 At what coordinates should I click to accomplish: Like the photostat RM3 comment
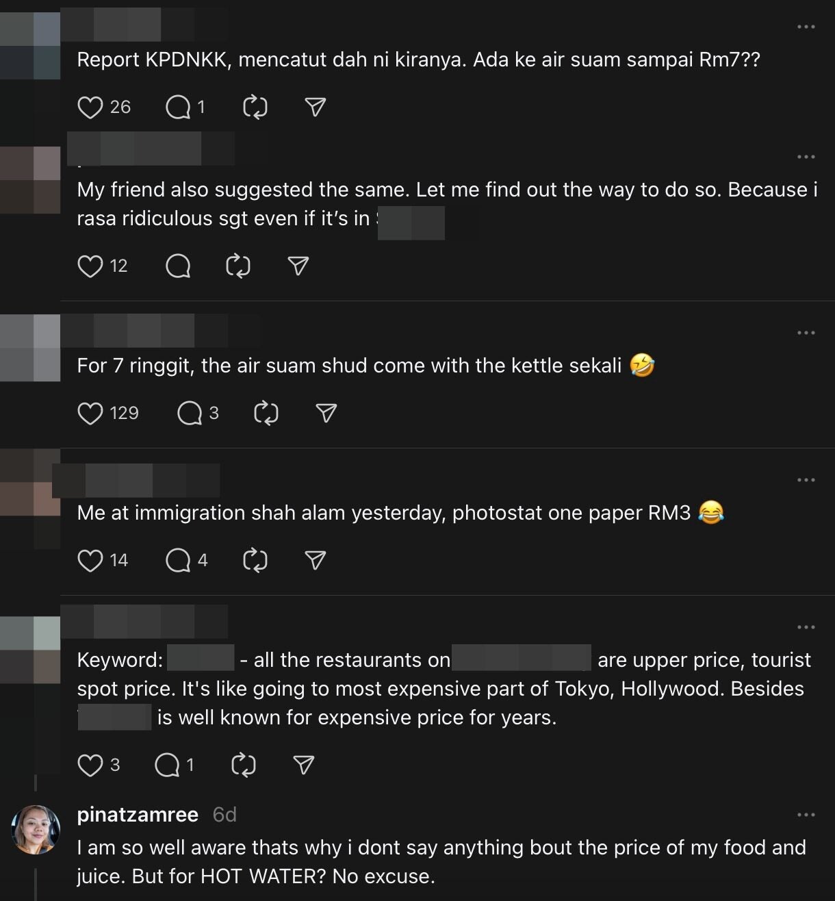[x=91, y=559]
